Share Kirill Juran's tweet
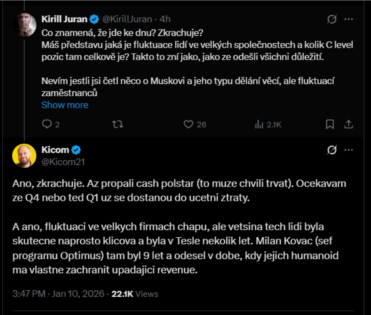The width and height of the screenshot is (371, 315). [348, 125]
